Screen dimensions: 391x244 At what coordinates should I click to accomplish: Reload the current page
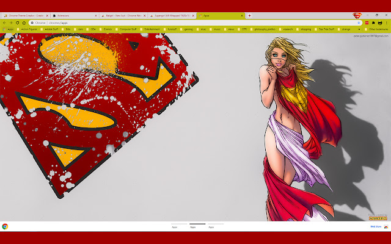point(18,23)
